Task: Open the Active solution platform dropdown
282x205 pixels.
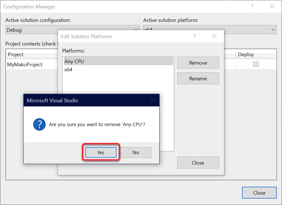Action: click(272, 30)
